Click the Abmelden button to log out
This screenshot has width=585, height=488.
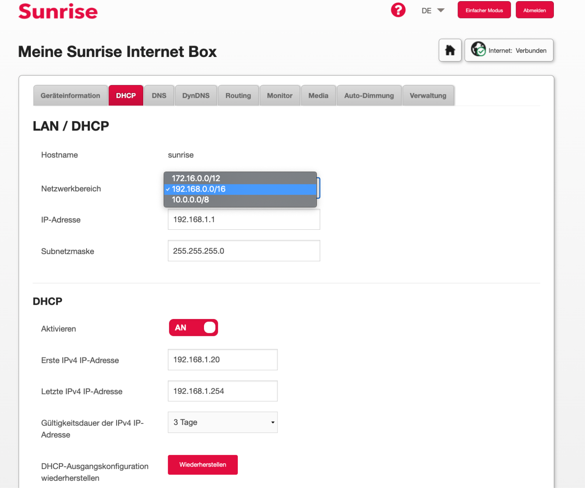click(534, 10)
